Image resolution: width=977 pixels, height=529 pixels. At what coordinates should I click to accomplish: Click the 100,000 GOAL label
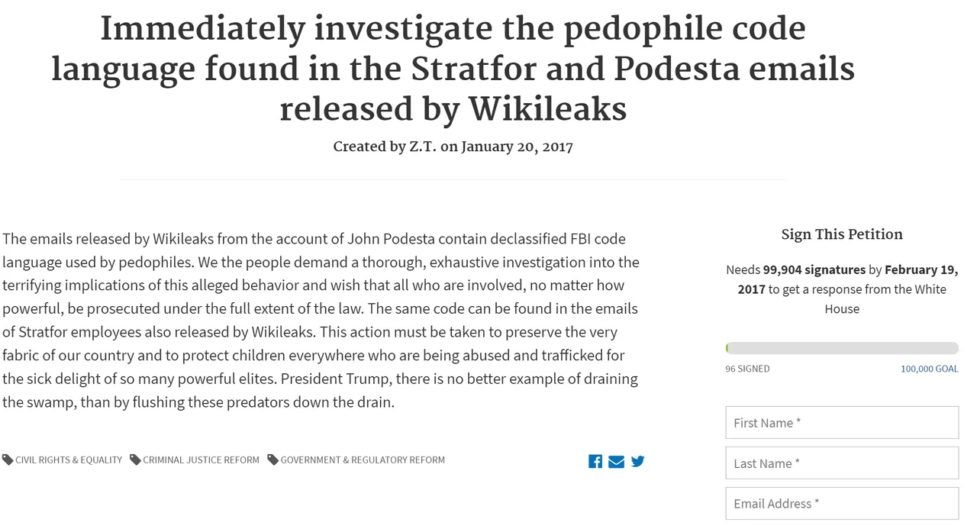[930, 369]
